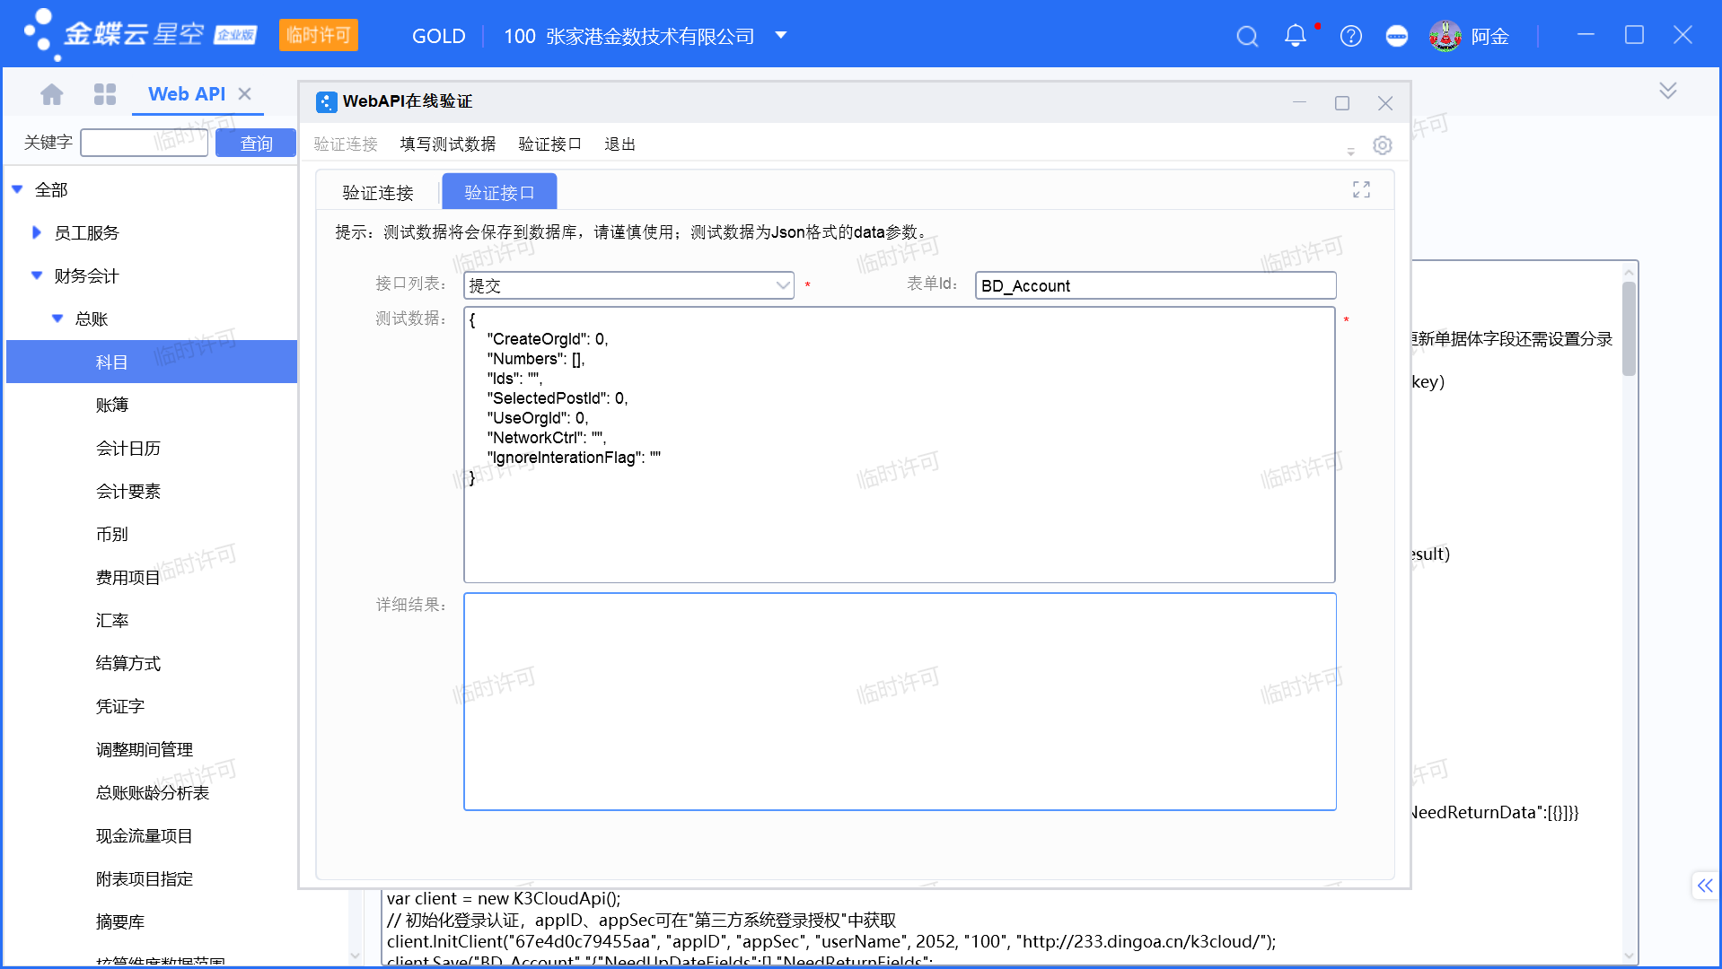The height and width of the screenshot is (969, 1722).
Task: Click the search magnifier in header
Action: (1247, 36)
